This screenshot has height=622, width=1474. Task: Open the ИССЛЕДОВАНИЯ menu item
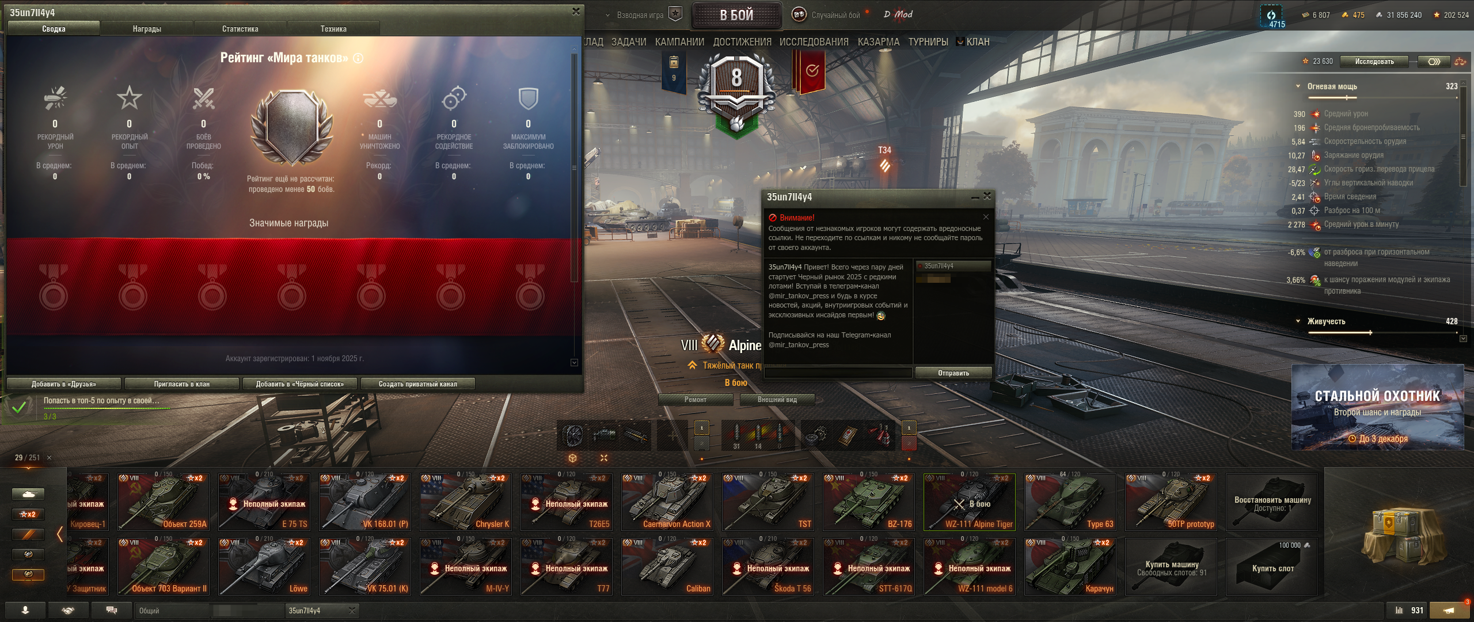pos(814,42)
